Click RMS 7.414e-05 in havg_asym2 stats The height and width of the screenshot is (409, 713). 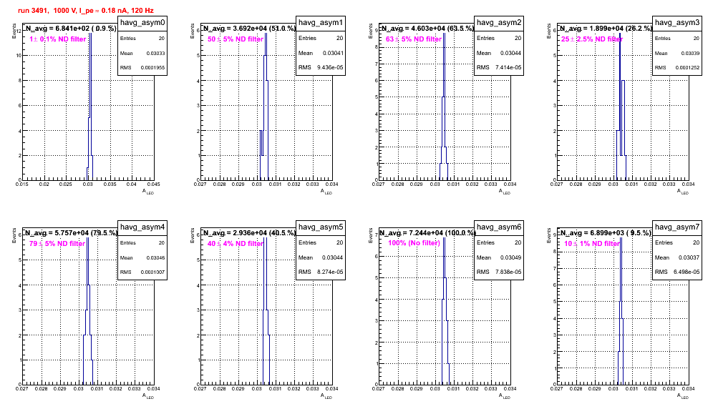(499, 67)
